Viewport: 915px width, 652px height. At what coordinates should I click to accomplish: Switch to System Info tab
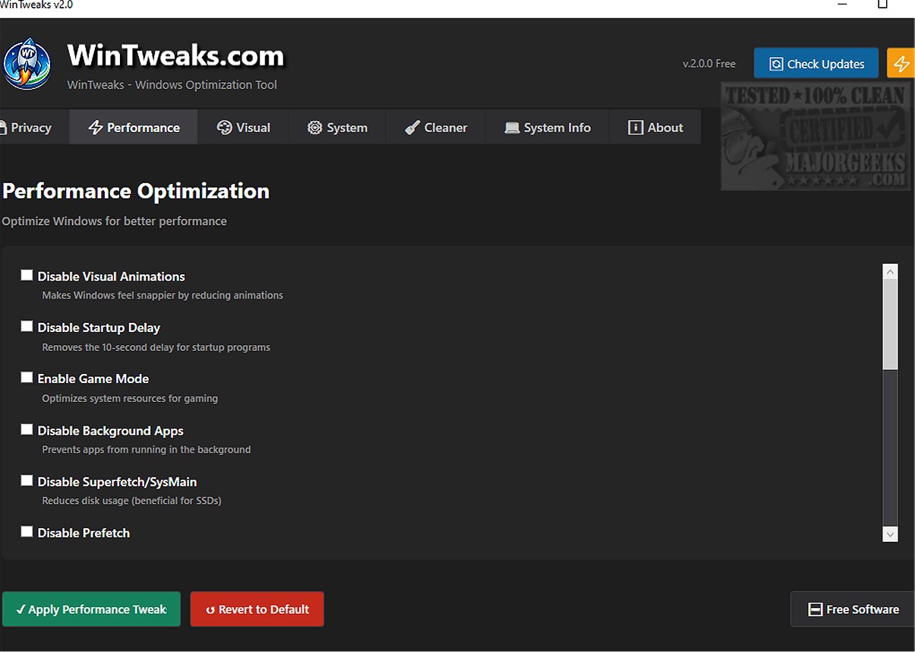pyautogui.click(x=547, y=128)
